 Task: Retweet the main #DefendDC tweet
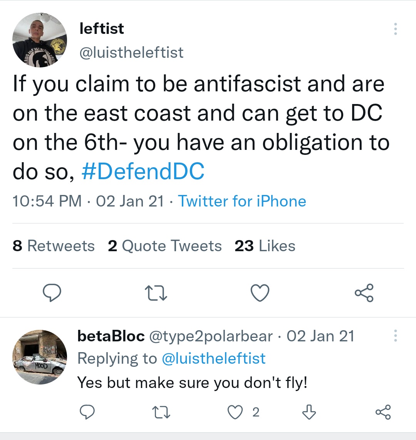pos(156,293)
